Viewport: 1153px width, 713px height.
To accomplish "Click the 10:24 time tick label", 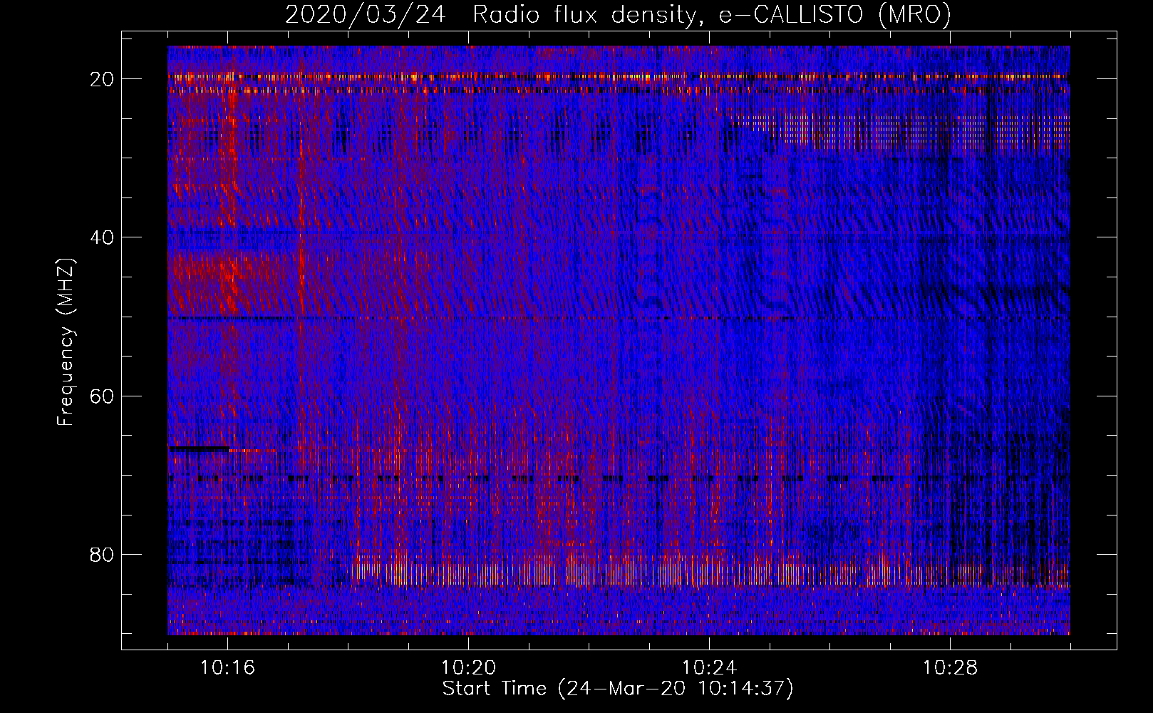I will tap(709, 668).
